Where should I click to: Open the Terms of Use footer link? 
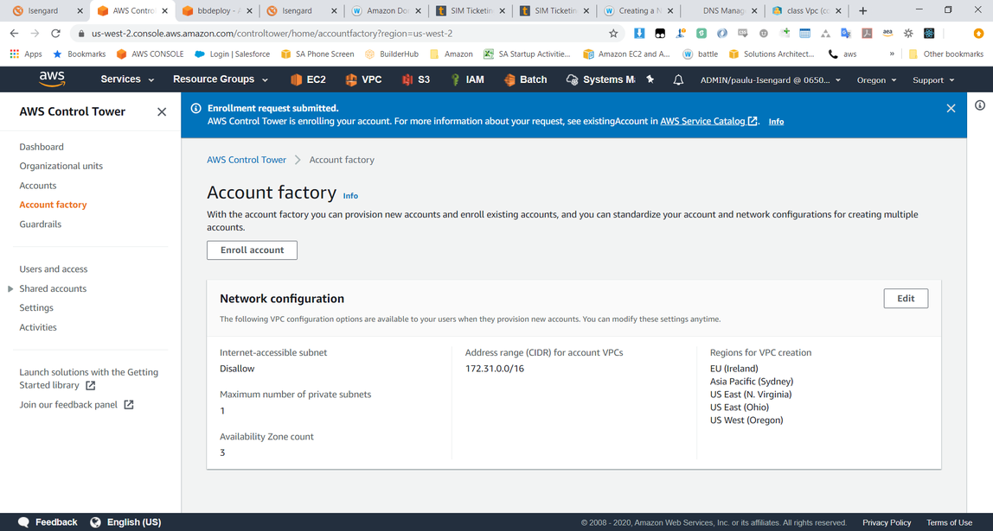(949, 522)
